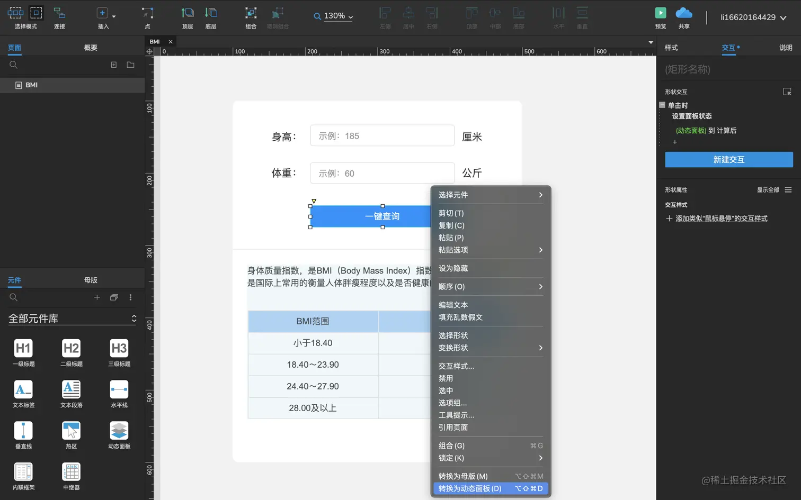The height and width of the screenshot is (500, 801).
Task: Click the 居中 align center icon
Action: (x=408, y=13)
